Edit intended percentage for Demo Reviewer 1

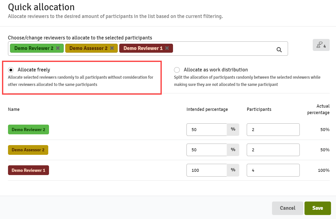pyautogui.click(x=207, y=170)
